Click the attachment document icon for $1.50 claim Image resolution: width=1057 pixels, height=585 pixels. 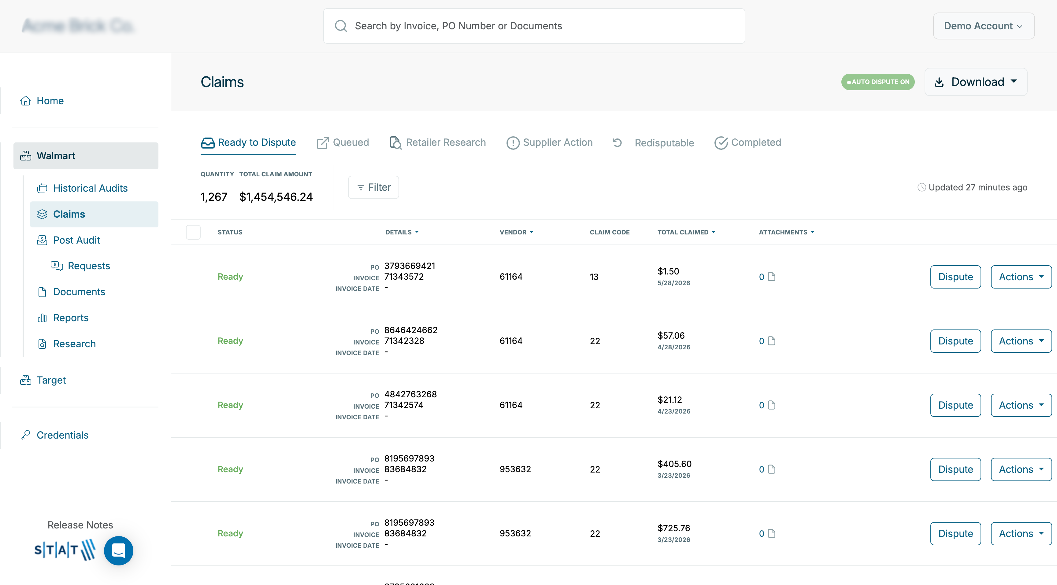pos(771,277)
